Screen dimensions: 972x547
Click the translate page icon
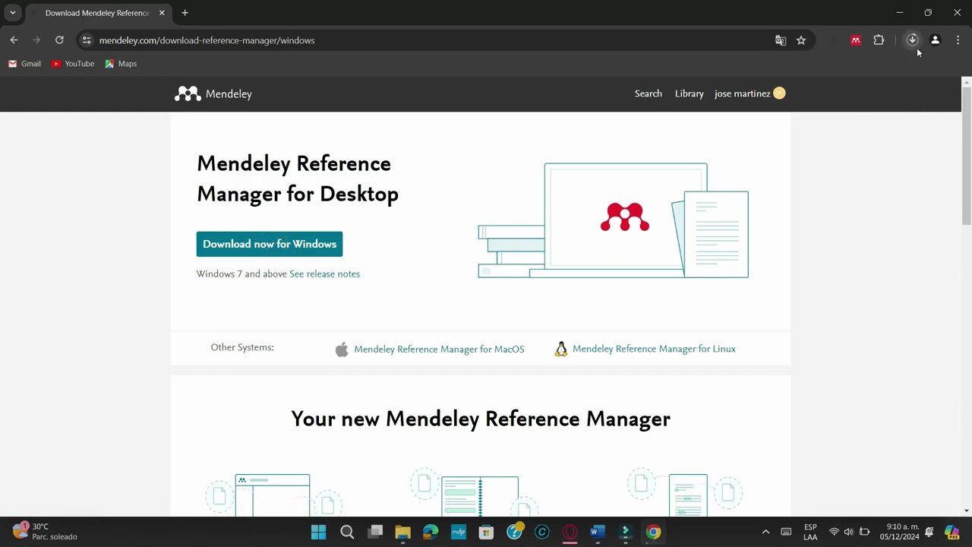coord(780,40)
